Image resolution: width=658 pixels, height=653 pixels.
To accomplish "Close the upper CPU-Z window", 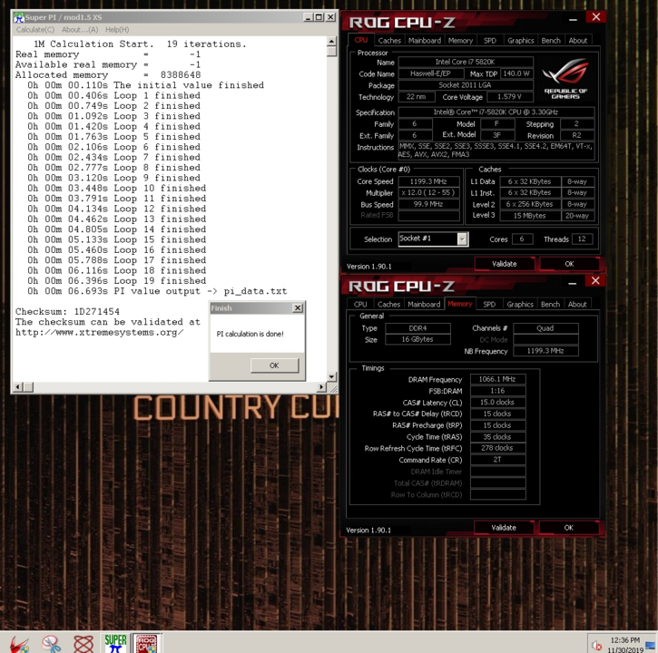I will click(596, 17).
